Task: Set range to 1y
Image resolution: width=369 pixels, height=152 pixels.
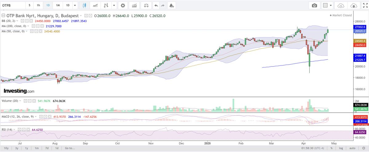Action: point(27,148)
